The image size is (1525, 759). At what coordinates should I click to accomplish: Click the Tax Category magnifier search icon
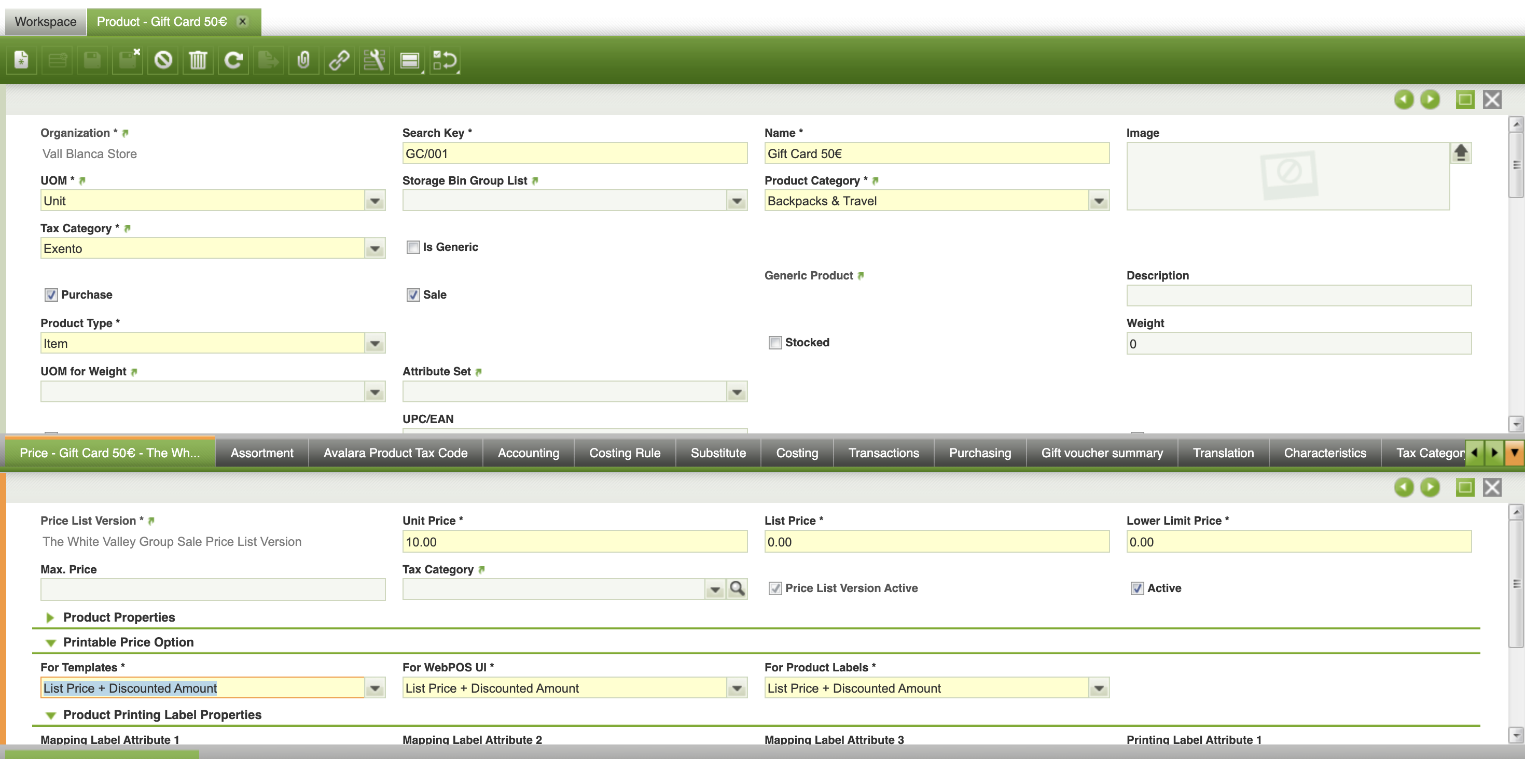737,588
